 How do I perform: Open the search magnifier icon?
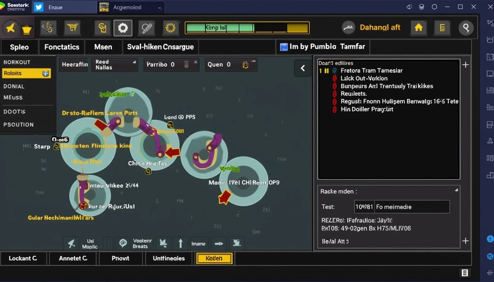466,28
